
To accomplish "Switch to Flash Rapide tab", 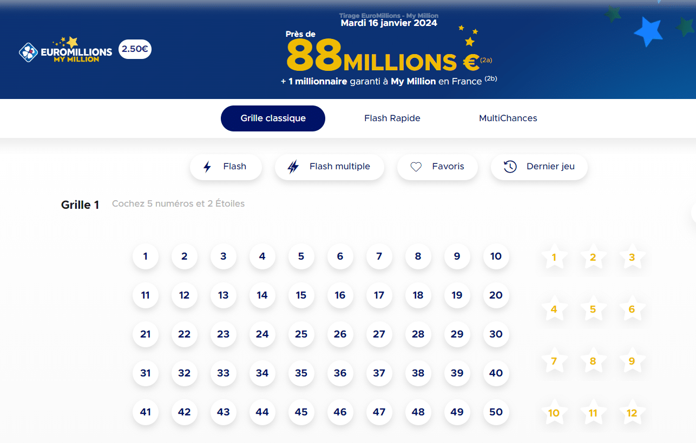I will pos(392,118).
